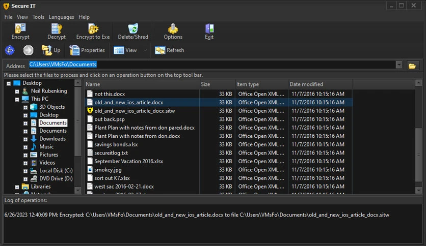The height and width of the screenshot is (246, 426).
Task: Sort by Date modified column header
Action: coord(321,84)
